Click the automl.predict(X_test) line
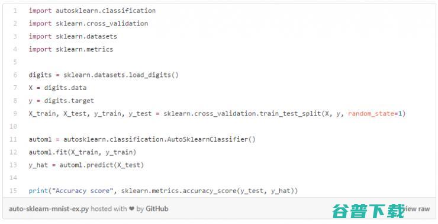Image resolution: width=438 pixels, height=224 pixels. pyautogui.click(x=86, y=165)
